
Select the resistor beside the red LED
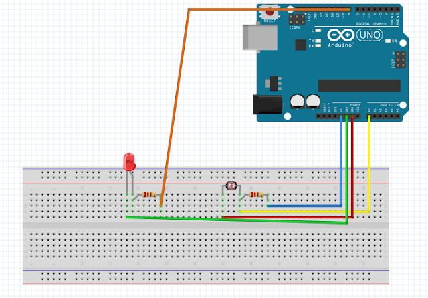pyautogui.click(x=149, y=194)
